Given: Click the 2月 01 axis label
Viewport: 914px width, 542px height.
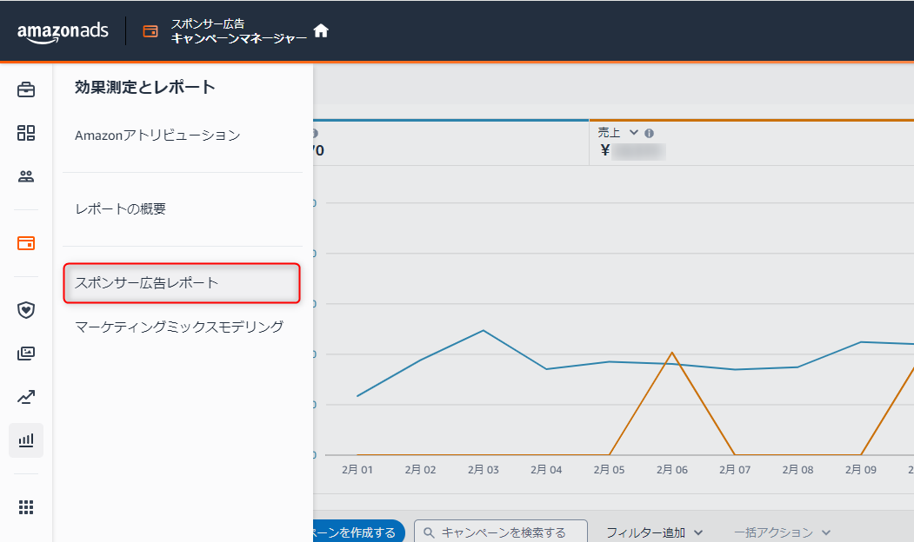Looking at the screenshot, I should pos(357,470).
